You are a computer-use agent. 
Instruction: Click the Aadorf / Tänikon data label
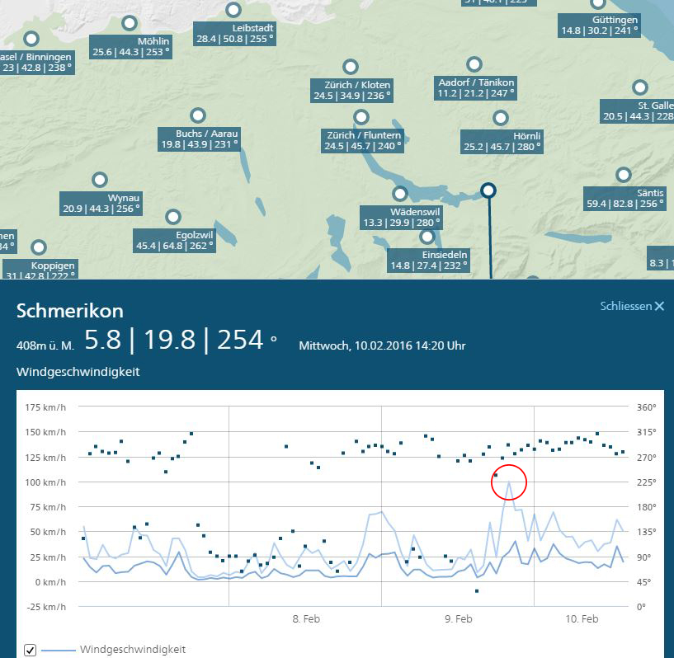pos(475,88)
